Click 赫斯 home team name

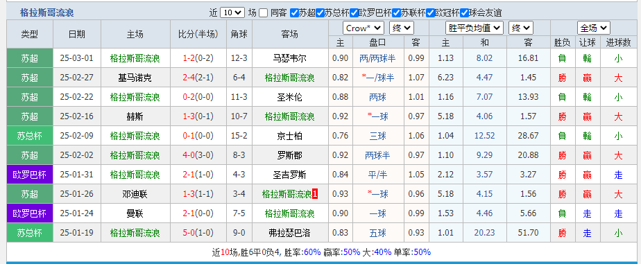[135, 116]
